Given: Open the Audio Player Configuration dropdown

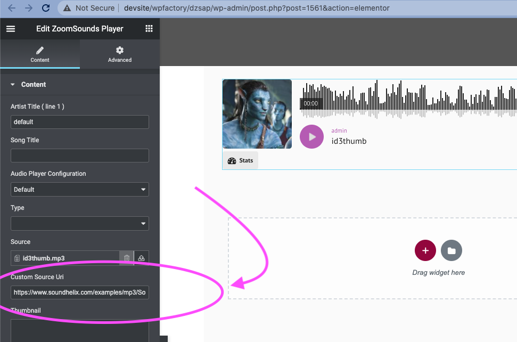Looking at the screenshot, I should click(80, 190).
